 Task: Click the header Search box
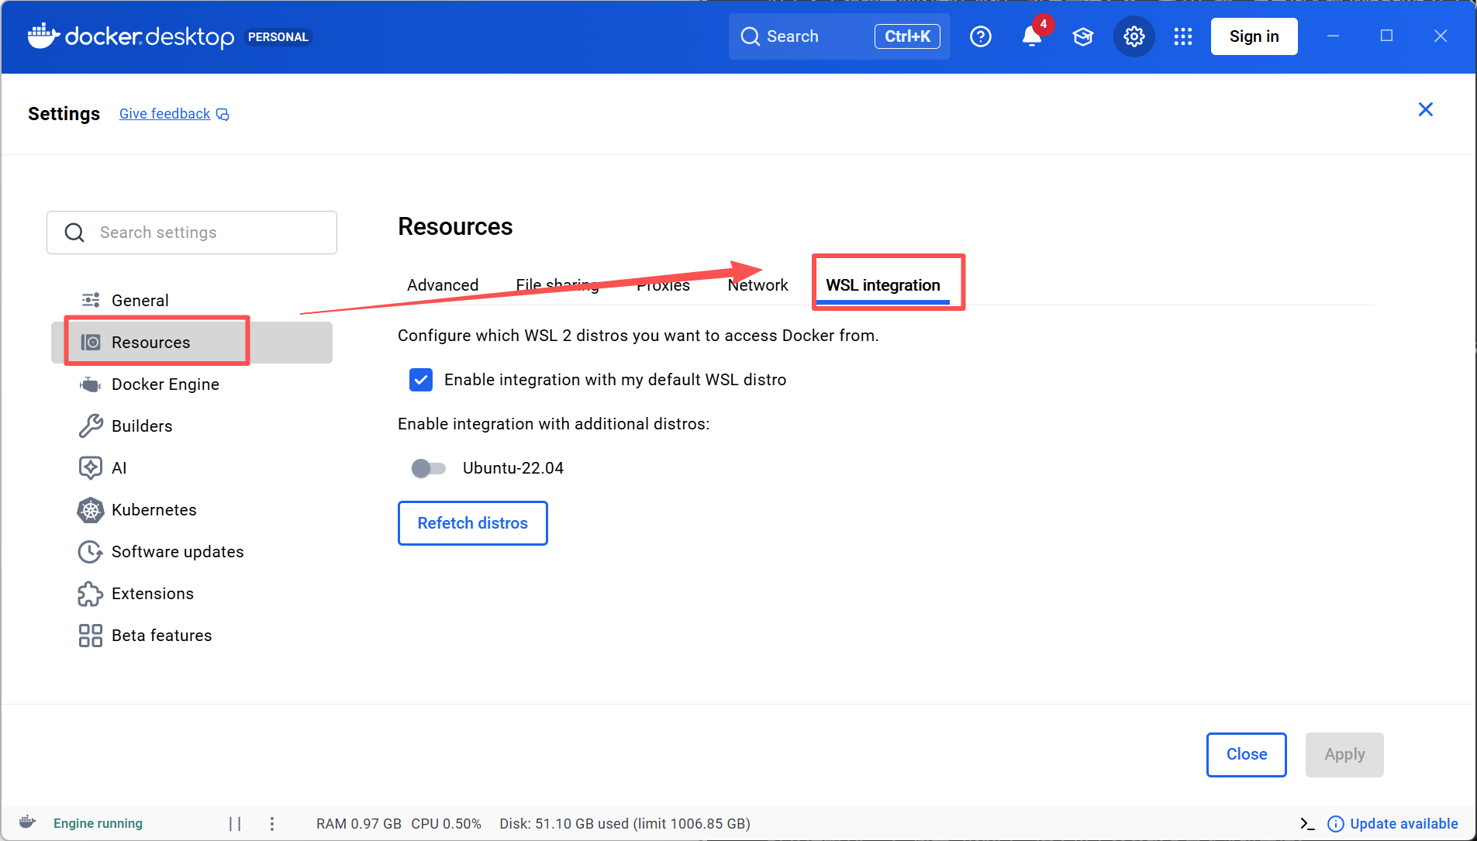(x=839, y=36)
